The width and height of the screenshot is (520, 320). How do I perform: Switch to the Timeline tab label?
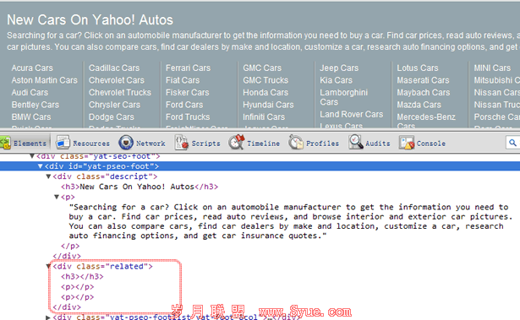(263, 144)
